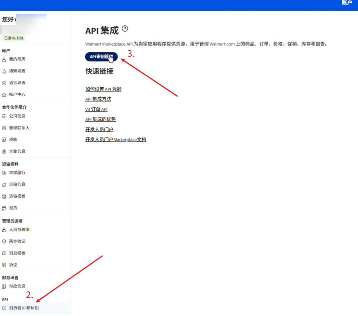Go to 企业信息 in the sidebar
Screen dimensions: 358x316
coord(17,151)
